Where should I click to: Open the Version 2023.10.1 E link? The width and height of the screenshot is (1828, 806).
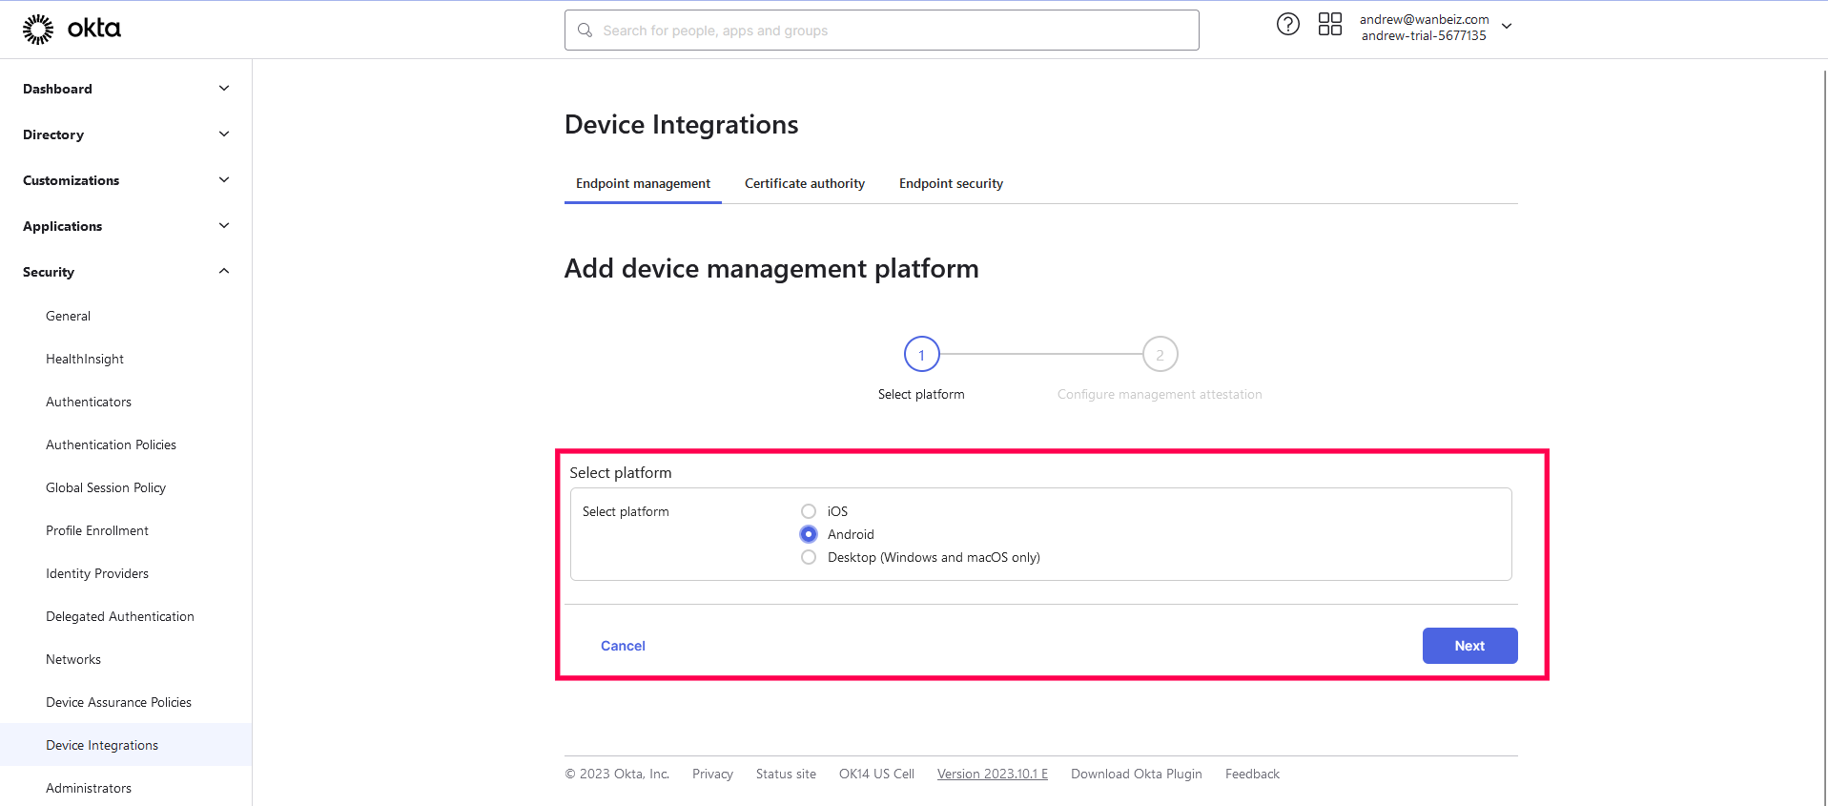[x=992, y=774]
